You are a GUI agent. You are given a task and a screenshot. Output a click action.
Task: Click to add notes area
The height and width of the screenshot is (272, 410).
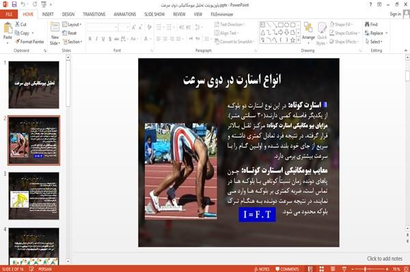pyautogui.click(x=384, y=258)
